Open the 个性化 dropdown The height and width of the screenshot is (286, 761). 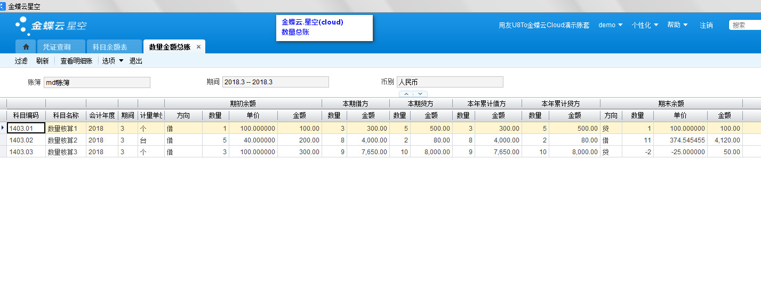[645, 25]
